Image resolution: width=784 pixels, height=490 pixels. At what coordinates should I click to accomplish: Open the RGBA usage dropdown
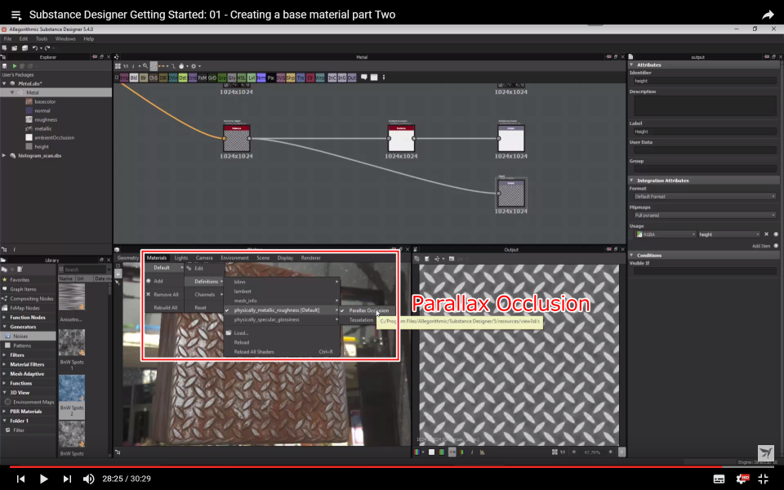coord(666,234)
